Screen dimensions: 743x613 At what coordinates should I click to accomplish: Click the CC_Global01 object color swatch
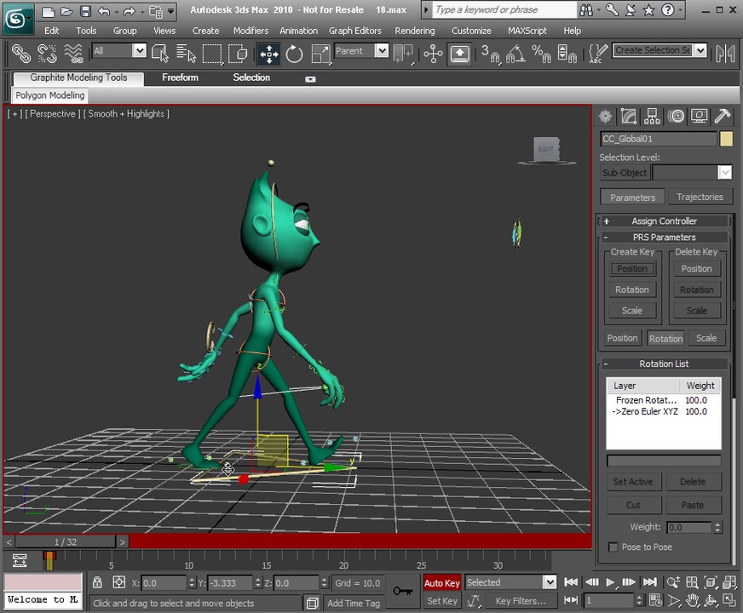point(726,139)
